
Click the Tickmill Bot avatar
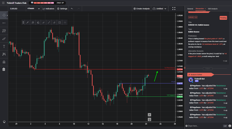coord(191,80)
